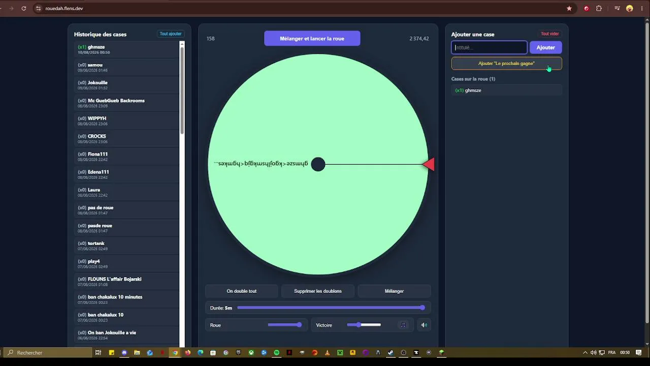Image resolution: width=650 pixels, height=366 pixels.
Task: Adjust the Victoire volume slider
Action: point(364,325)
